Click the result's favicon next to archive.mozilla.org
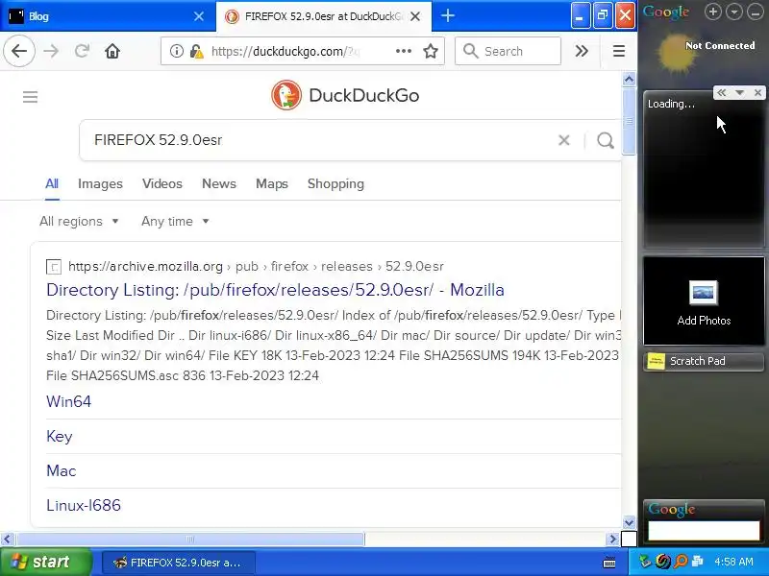 [54, 267]
